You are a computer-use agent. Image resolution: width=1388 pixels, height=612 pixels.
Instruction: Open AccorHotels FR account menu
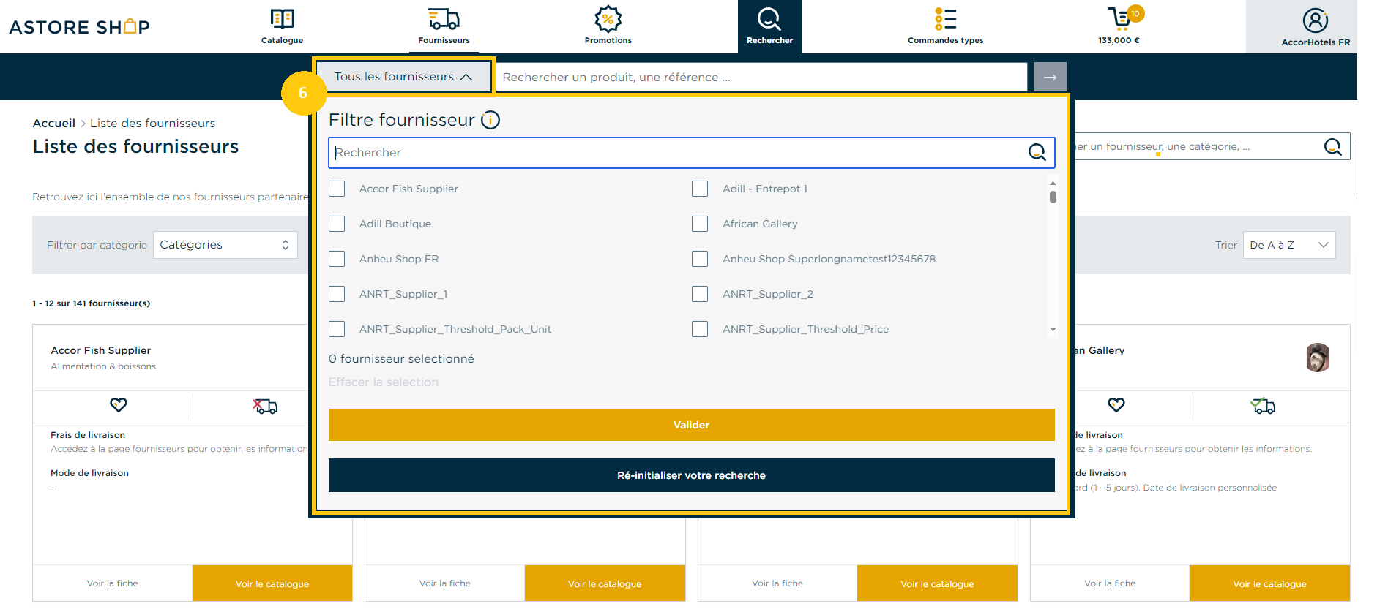[x=1316, y=27]
